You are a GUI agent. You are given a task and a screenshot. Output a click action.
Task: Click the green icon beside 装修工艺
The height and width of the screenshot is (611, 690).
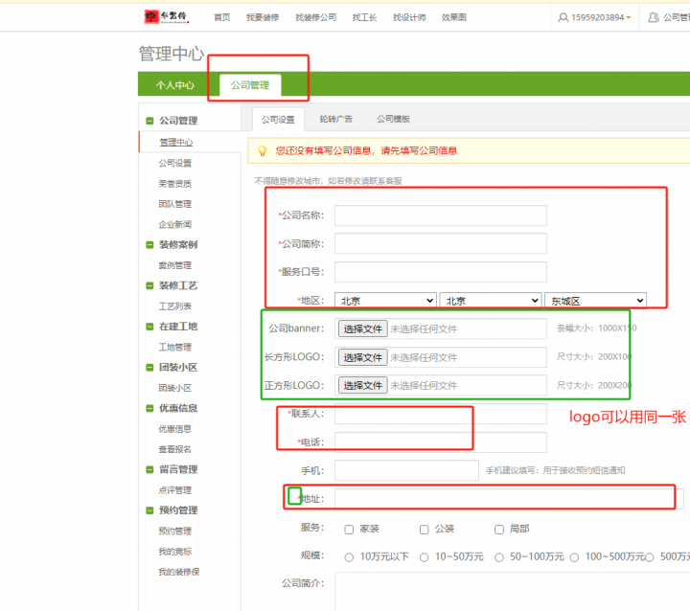pyautogui.click(x=149, y=285)
